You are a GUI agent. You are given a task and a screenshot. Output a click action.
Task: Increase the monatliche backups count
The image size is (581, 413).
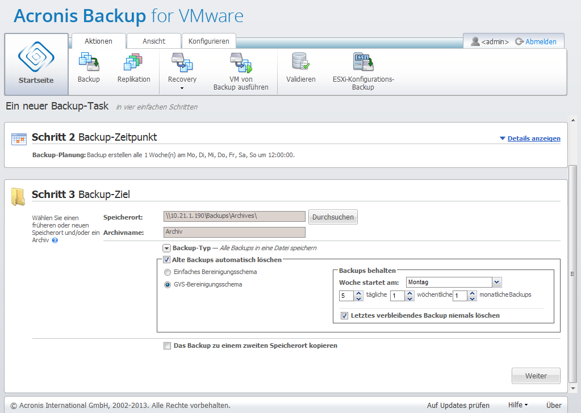click(472, 293)
